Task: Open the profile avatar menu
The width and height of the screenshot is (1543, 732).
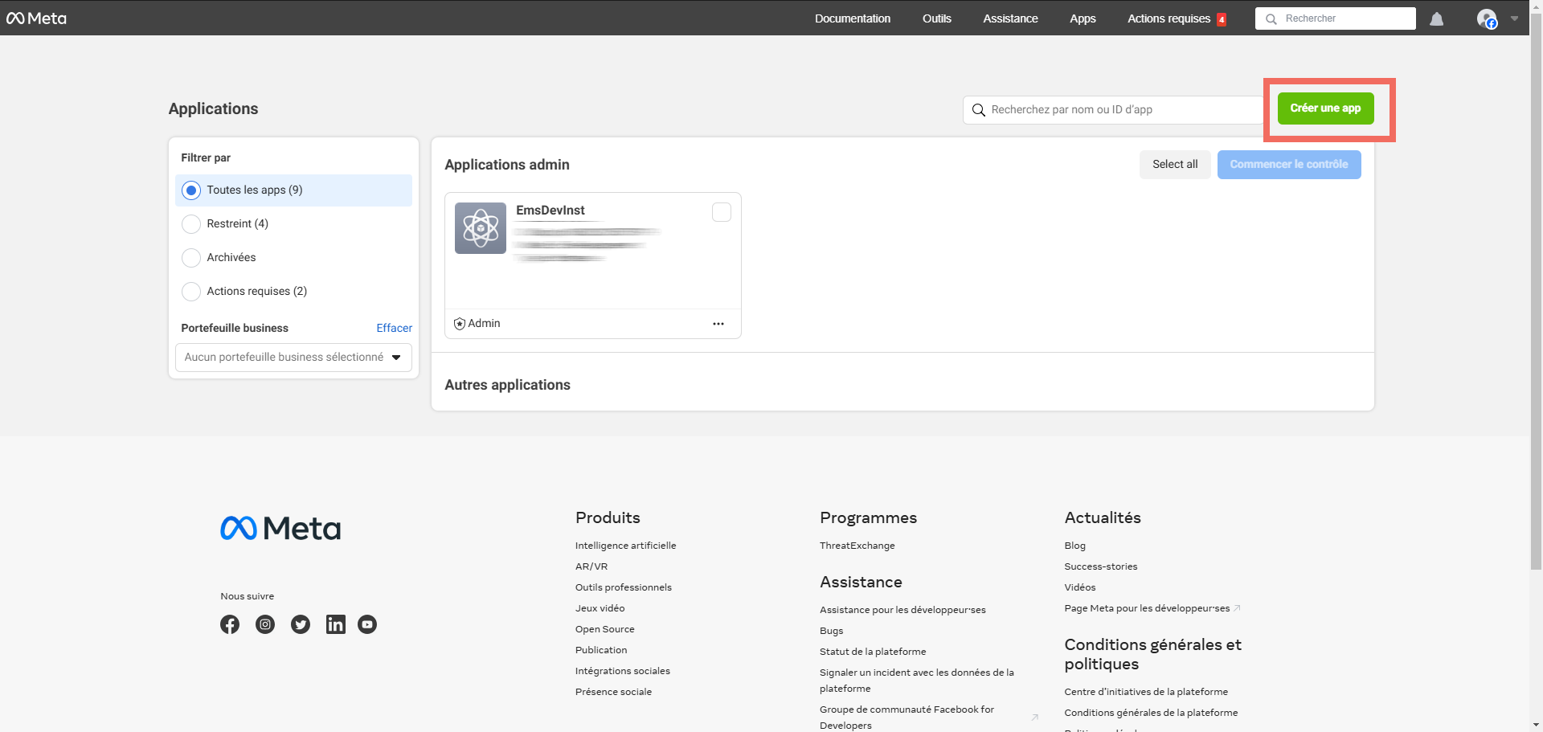Action: point(1487,18)
